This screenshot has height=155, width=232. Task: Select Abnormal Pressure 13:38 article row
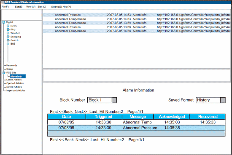pos(137,27)
